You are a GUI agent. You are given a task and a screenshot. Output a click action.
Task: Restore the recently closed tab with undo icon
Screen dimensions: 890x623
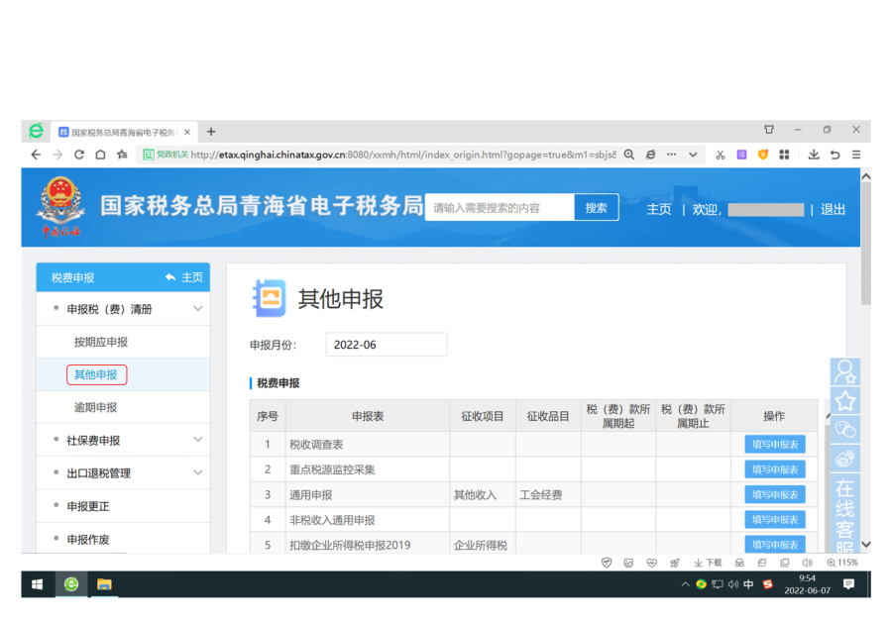(x=834, y=155)
